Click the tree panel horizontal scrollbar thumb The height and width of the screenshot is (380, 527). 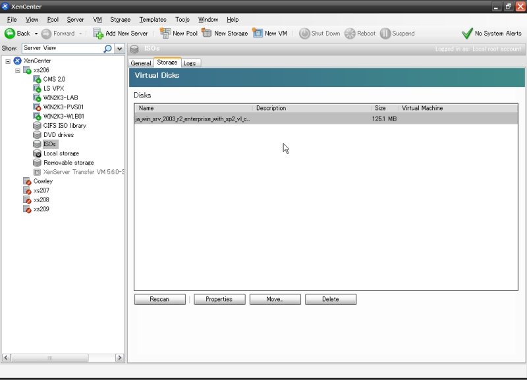50,358
